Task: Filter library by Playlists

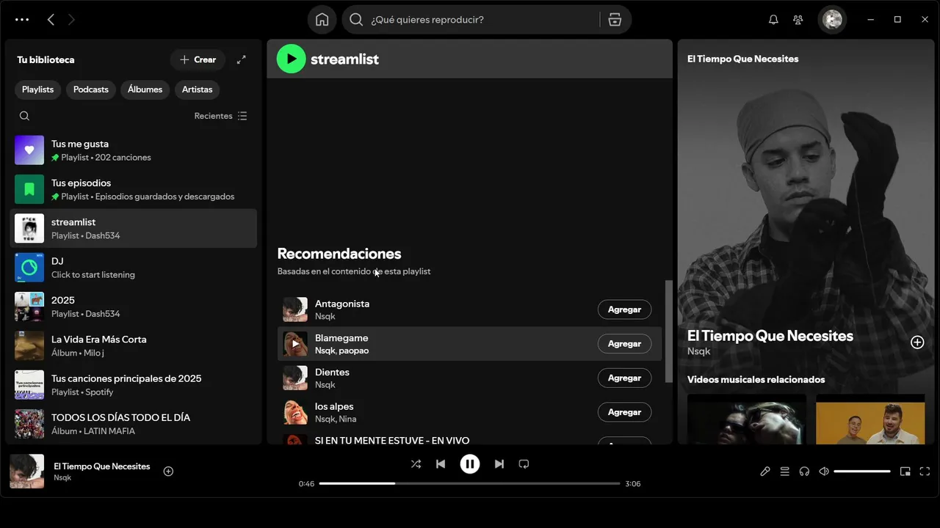Action: 37,89
